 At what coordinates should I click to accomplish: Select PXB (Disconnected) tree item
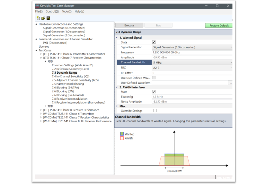point(55,43)
